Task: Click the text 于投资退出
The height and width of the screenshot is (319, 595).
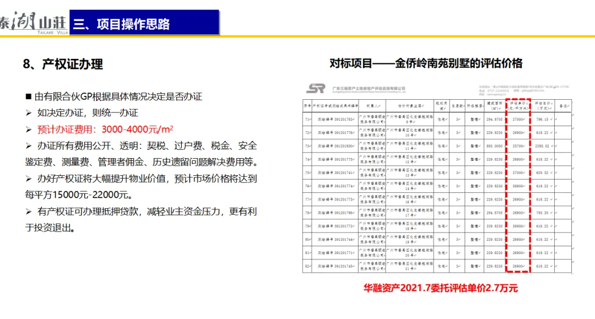Action: [50, 228]
